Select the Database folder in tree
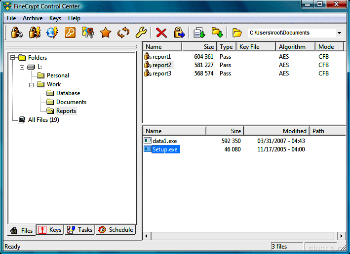This screenshot has height=254, width=350. (68, 93)
